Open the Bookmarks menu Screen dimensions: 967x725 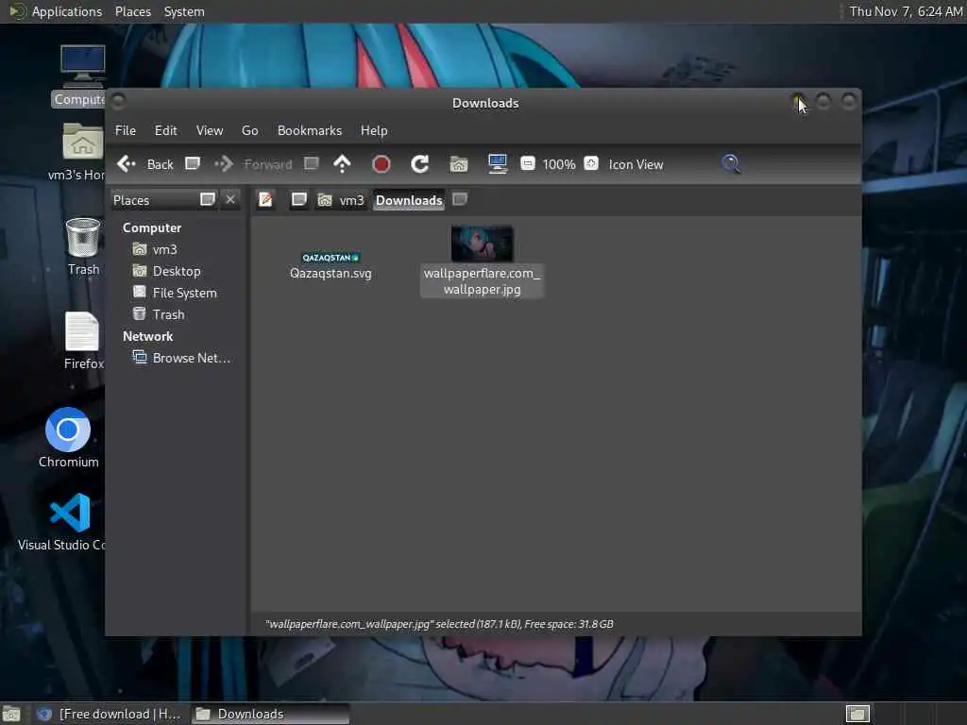(x=310, y=130)
